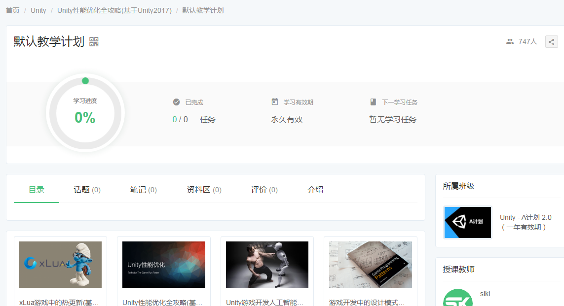This screenshot has width=564, height=306.
Task: Click the calendar icon beside 学习有效期
Action: 274,102
